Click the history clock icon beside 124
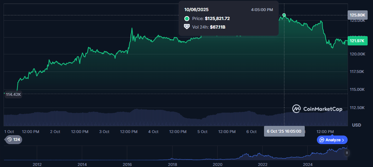This screenshot has width=373, height=167. [x=9, y=139]
